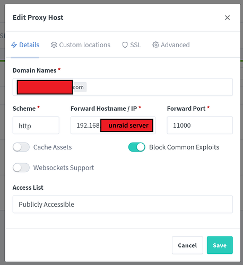This screenshot has height=265, width=243.
Task: Select the Details tab
Action: tap(25, 45)
